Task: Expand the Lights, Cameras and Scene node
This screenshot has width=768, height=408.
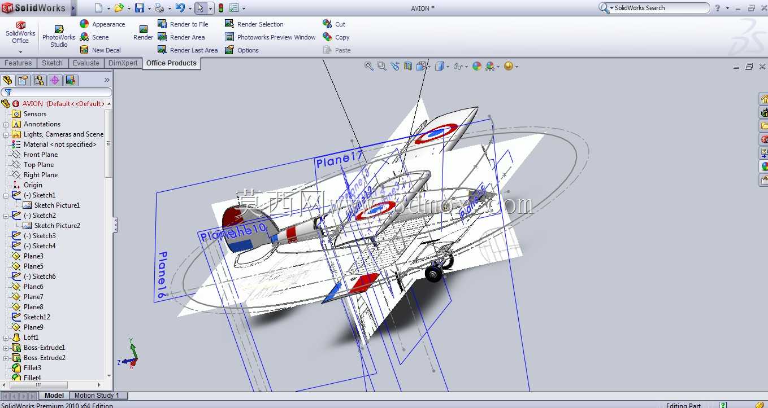Action: (6, 134)
